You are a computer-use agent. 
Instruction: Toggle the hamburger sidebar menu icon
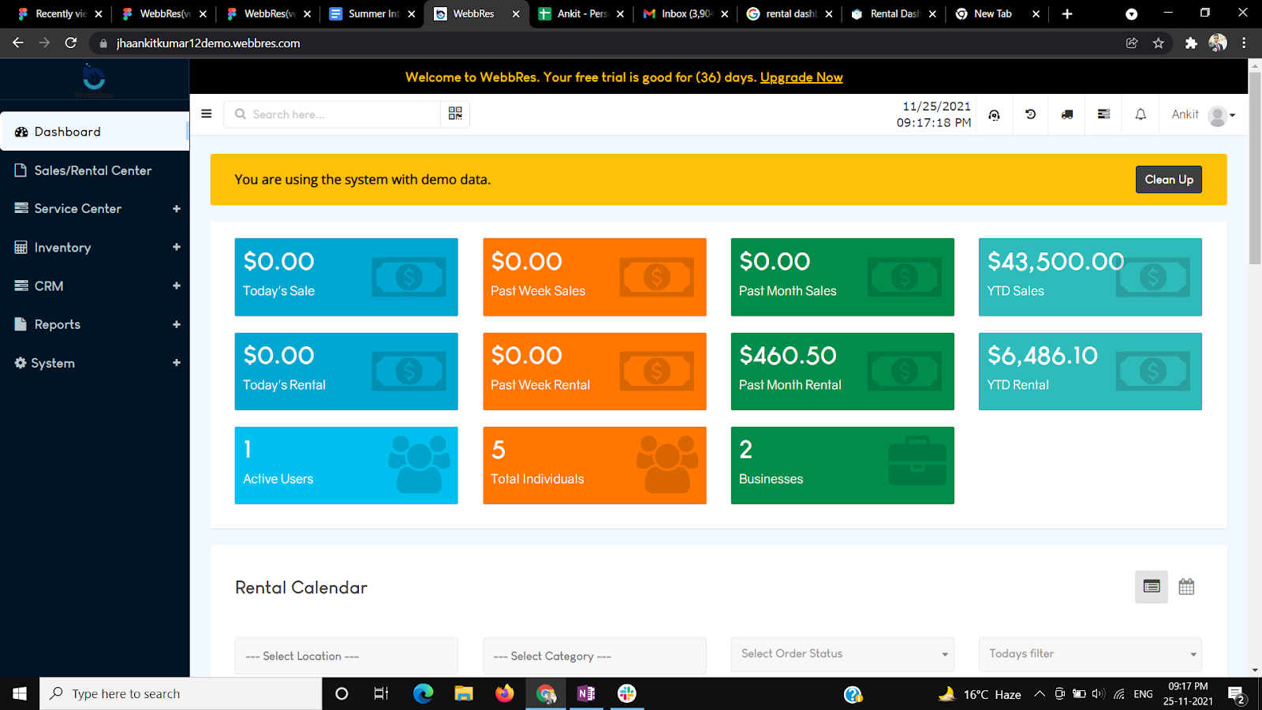pyautogui.click(x=207, y=114)
